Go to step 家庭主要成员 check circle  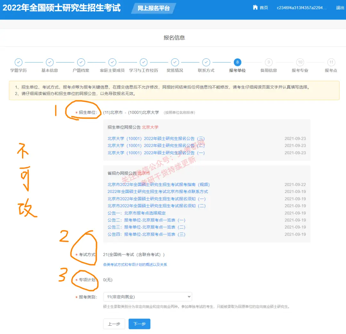coord(112,62)
